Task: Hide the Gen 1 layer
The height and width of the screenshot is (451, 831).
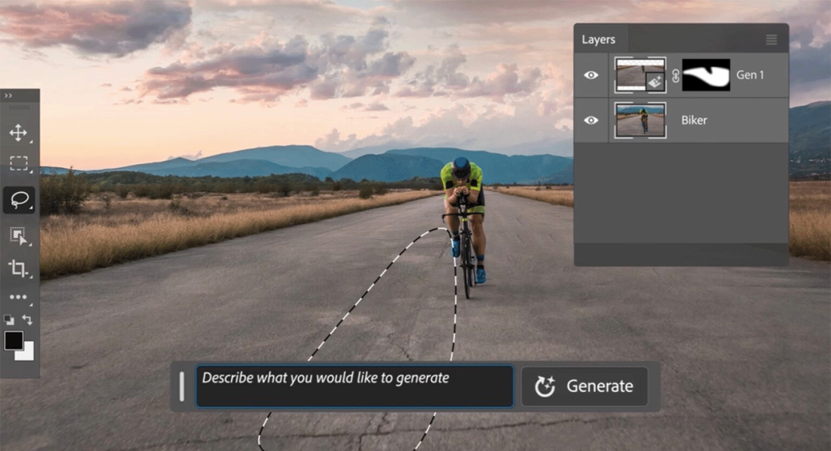Action: pos(591,75)
